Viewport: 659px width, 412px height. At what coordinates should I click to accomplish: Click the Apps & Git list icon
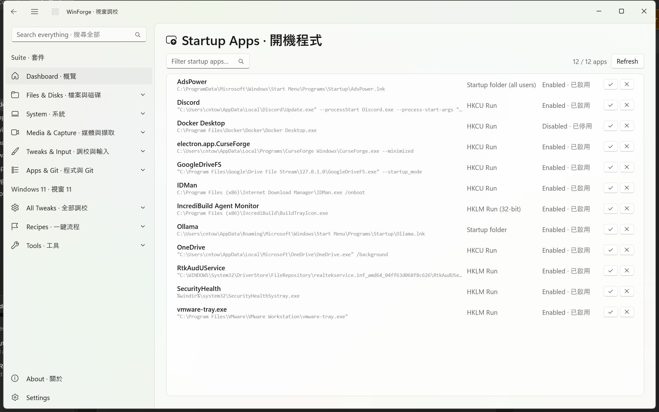pyautogui.click(x=15, y=170)
